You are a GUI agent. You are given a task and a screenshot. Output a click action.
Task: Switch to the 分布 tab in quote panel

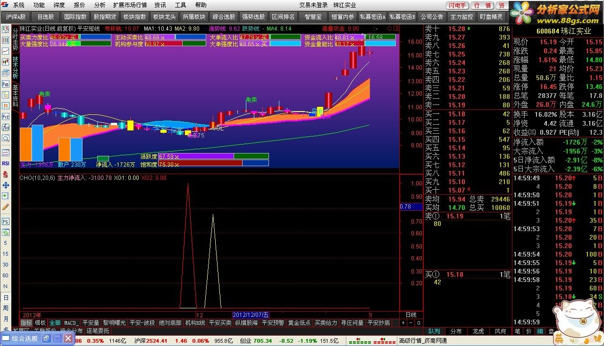(x=456, y=331)
